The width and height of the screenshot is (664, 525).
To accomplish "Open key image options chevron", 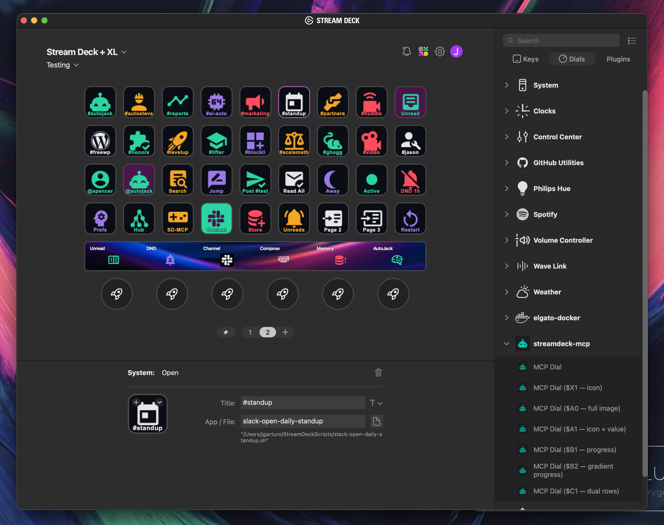I will (159, 402).
